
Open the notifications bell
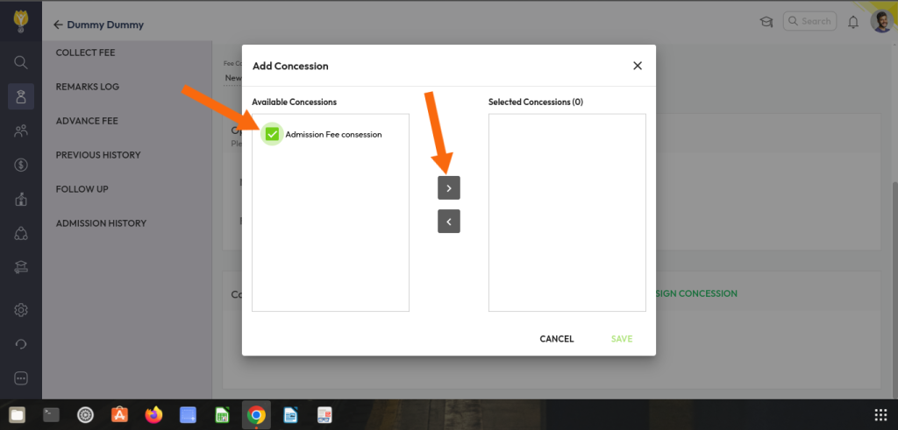[x=853, y=22]
